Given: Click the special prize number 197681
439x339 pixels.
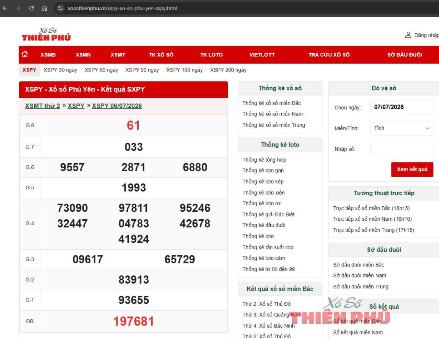Looking at the screenshot, I should tap(134, 321).
